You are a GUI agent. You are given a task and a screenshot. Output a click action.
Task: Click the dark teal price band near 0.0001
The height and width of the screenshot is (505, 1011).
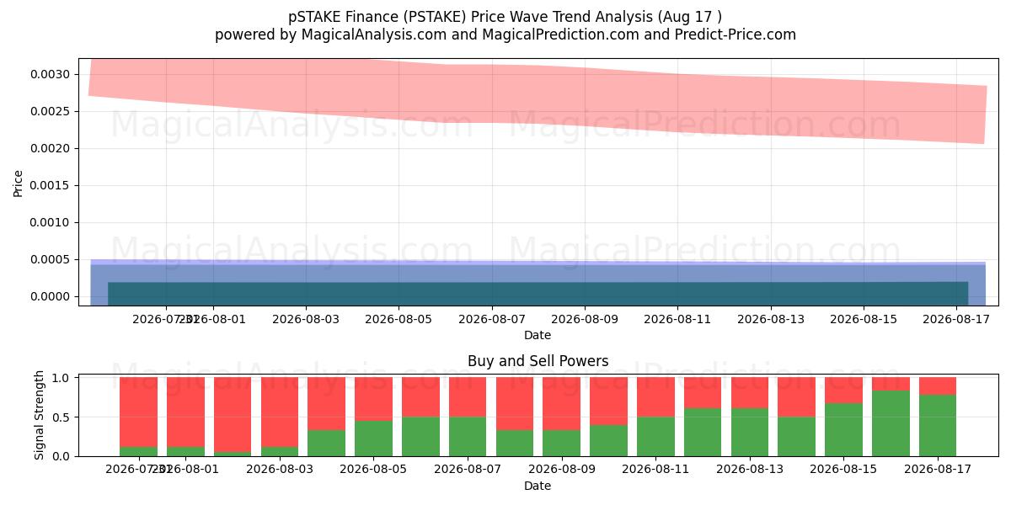pyautogui.click(x=538, y=293)
